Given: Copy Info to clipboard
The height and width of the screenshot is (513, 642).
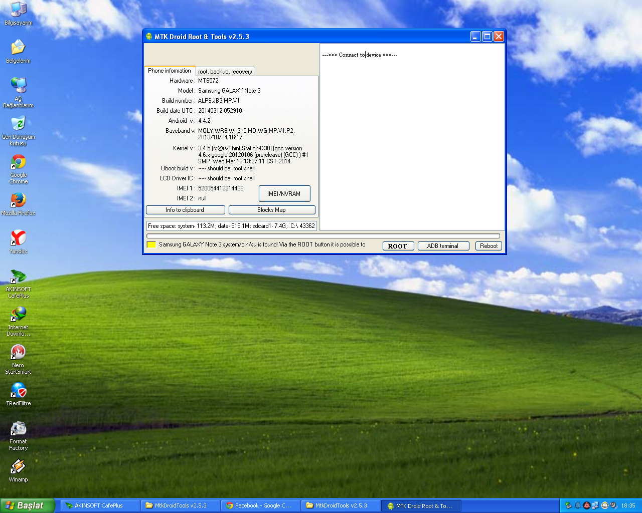Looking at the screenshot, I should point(185,210).
